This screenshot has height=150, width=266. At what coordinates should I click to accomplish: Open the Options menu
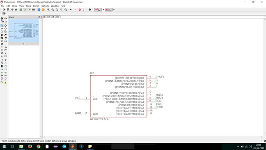[45, 6]
